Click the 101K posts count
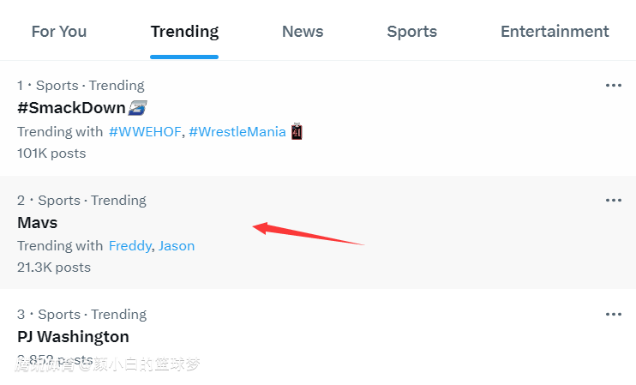The width and height of the screenshot is (636, 385). click(x=51, y=153)
